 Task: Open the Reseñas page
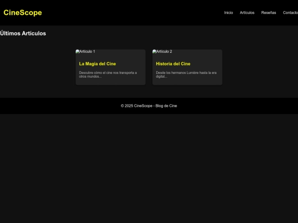tap(269, 13)
